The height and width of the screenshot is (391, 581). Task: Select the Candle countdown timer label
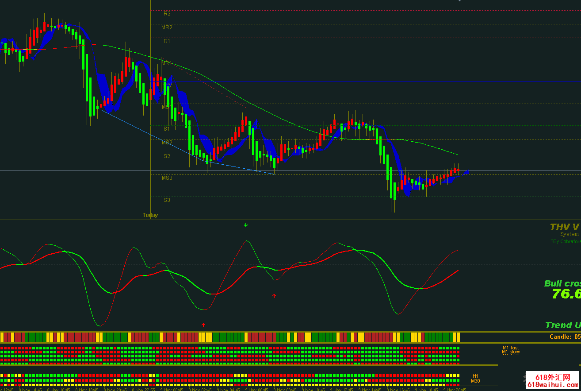pyautogui.click(x=565, y=337)
